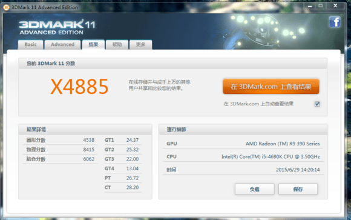The height and width of the screenshot is (220, 351).
Task: Minimize the 3DMark 11 window
Action: click(310, 6)
